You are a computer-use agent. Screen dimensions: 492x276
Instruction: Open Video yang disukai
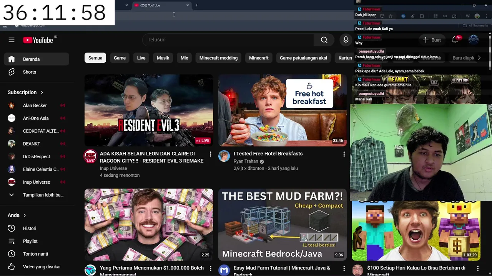[37, 267]
